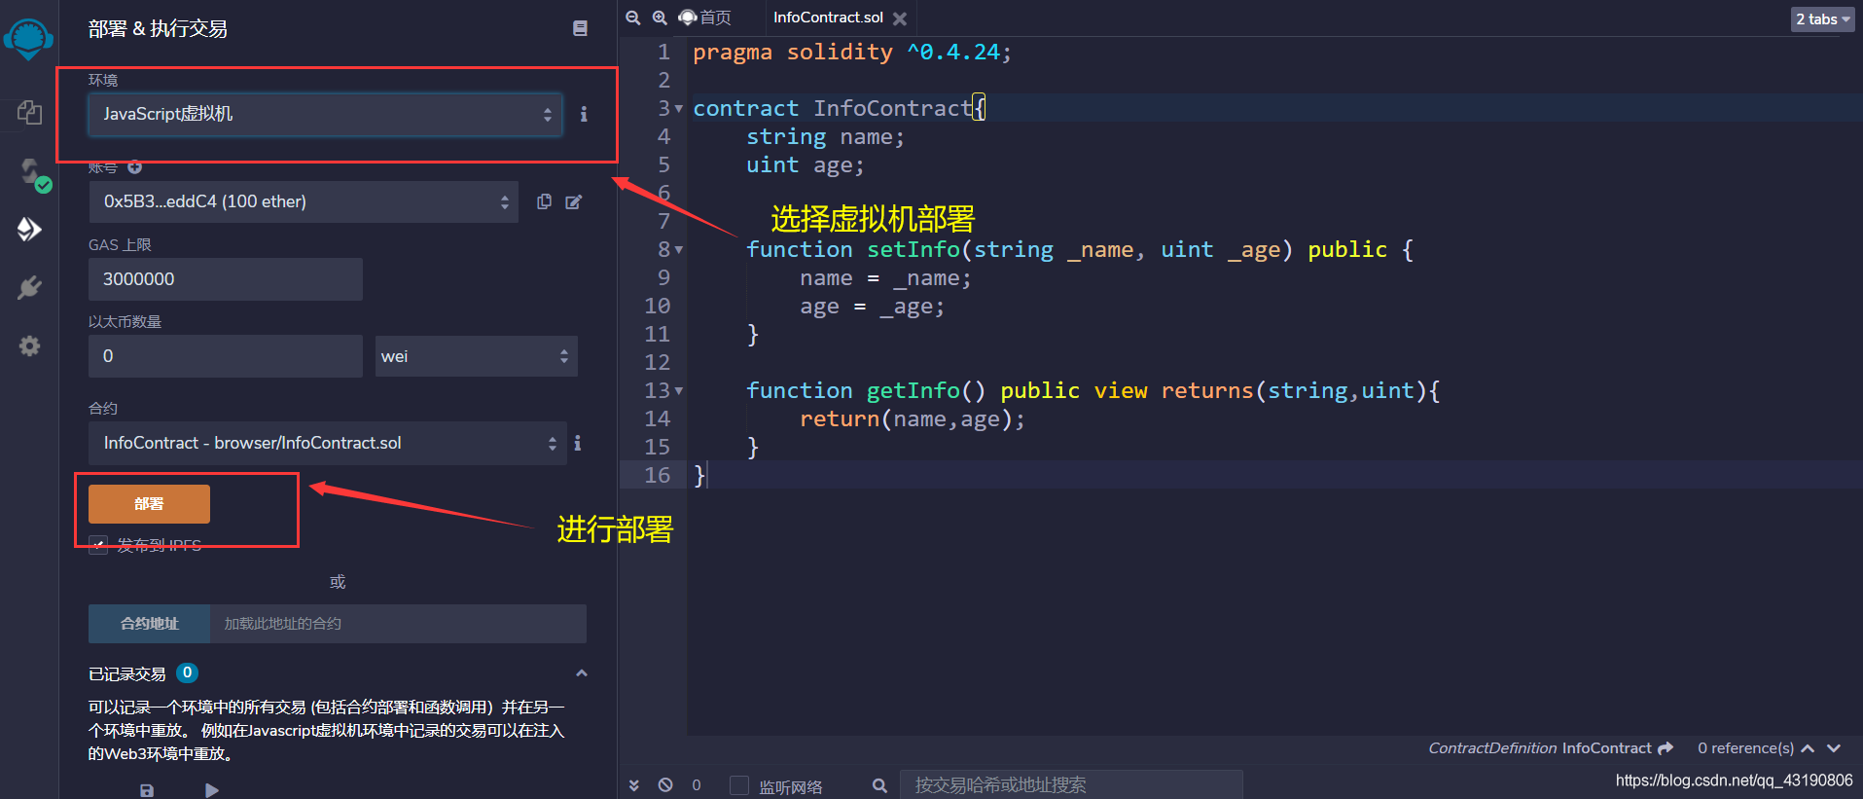
Task: Open the Solidity compiler sidebar icon
Action: pos(31,173)
